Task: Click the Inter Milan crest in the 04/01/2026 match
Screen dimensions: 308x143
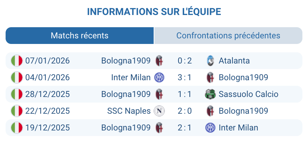Action: (x=159, y=77)
